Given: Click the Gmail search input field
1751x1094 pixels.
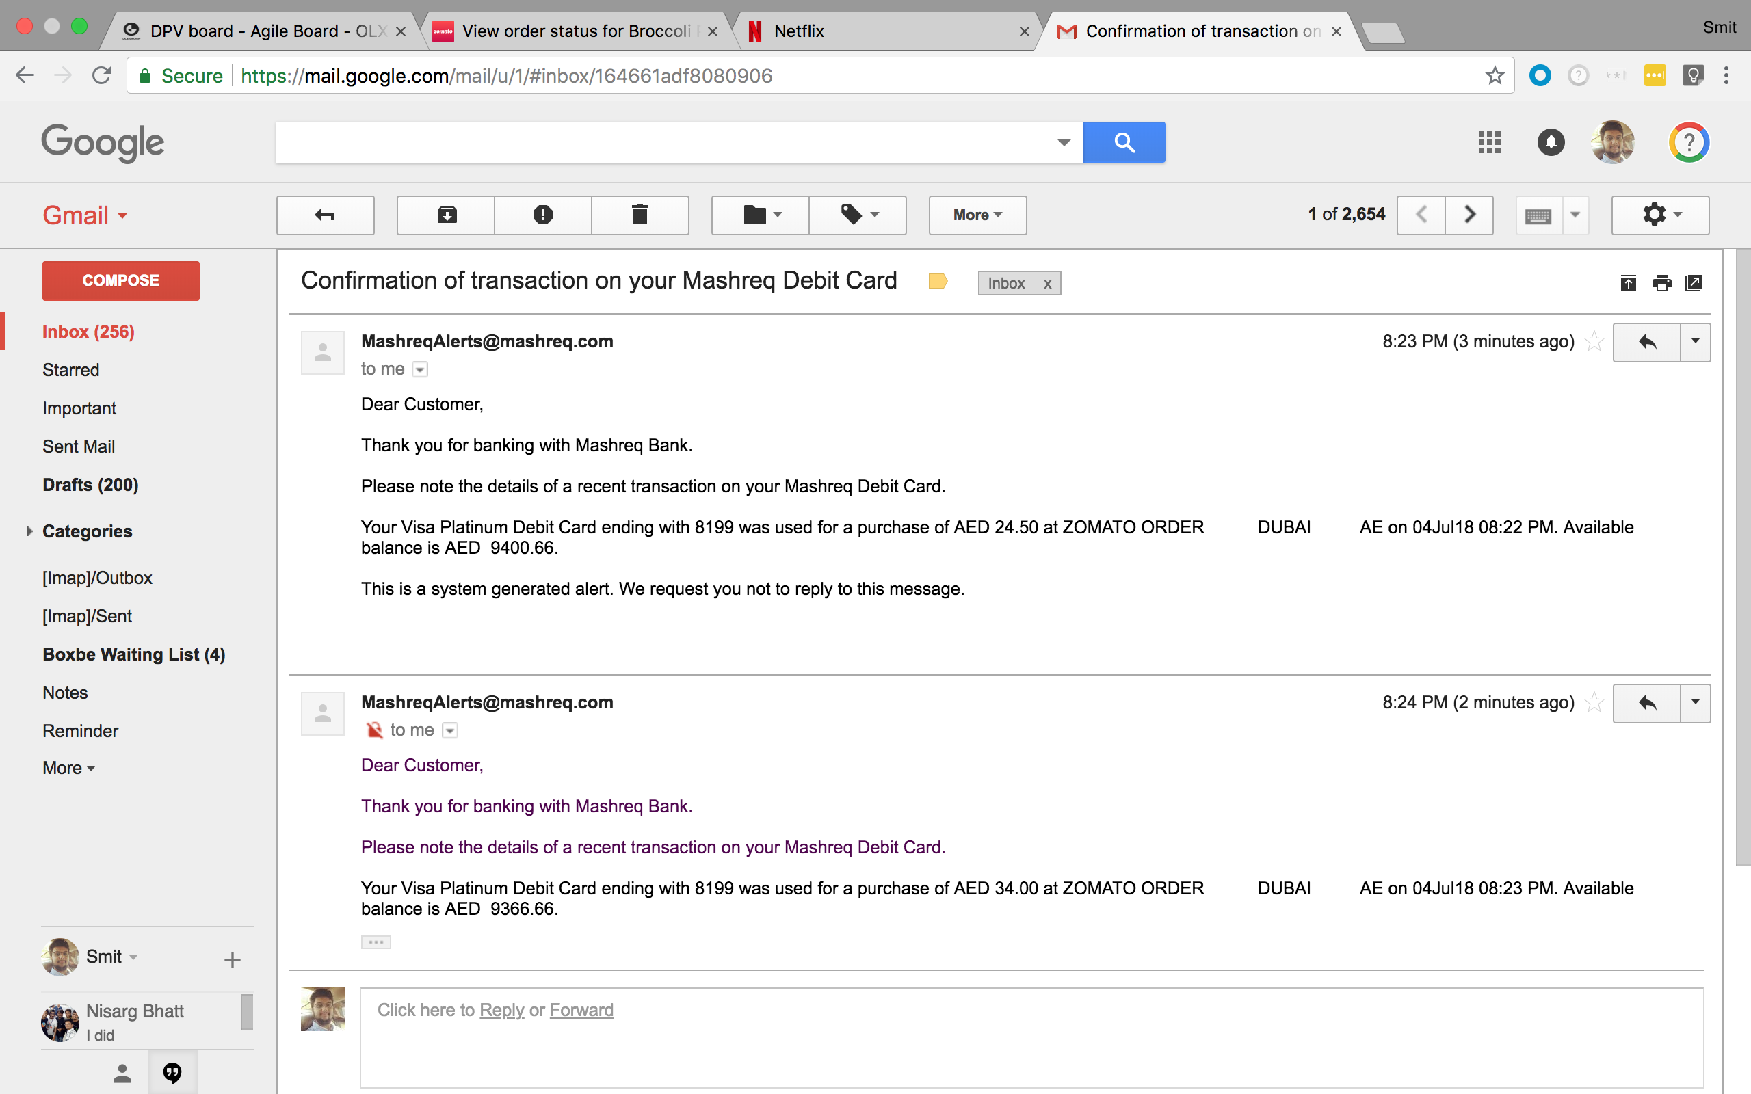Looking at the screenshot, I should [x=666, y=142].
